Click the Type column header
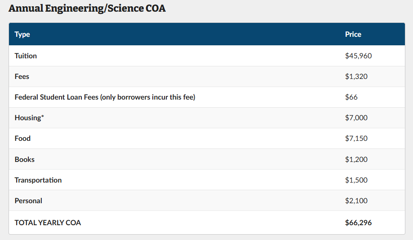The height and width of the screenshot is (240, 413). tap(22, 35)
